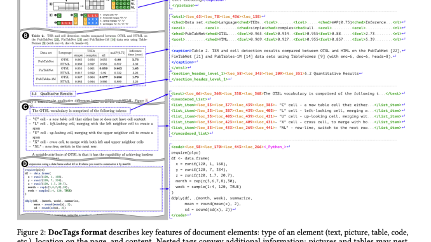This screenshot has width=431, height=242.
Task: Click 'week = sample(1:4, 120, TRUE)' in right panel
Action: [x=209, y=187]
